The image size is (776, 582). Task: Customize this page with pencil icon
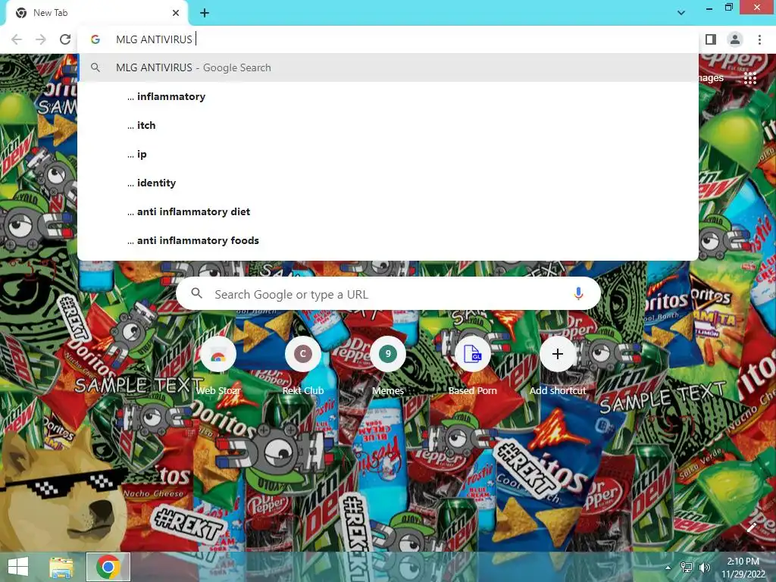(x=752, y=527)
